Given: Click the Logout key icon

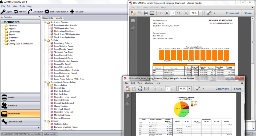Looking at the screenshot, I should [x=3, y=11].
